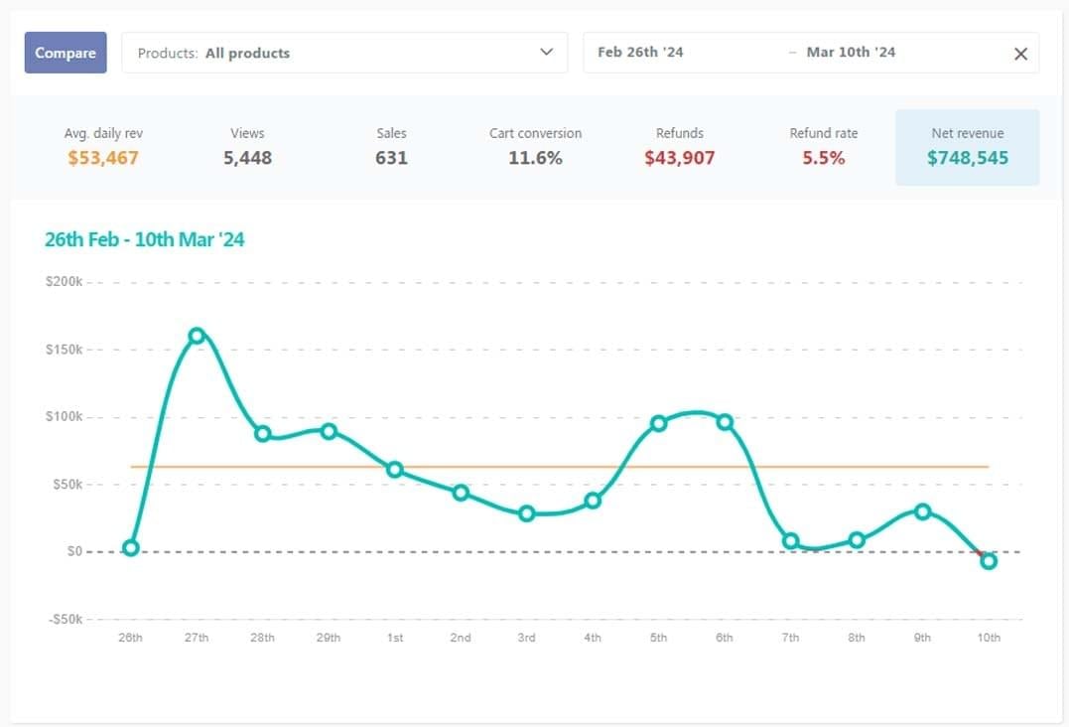This screenshot has width=1069, height=727.
Task: Click the orange average revenue line
Action: click(559, 467)
